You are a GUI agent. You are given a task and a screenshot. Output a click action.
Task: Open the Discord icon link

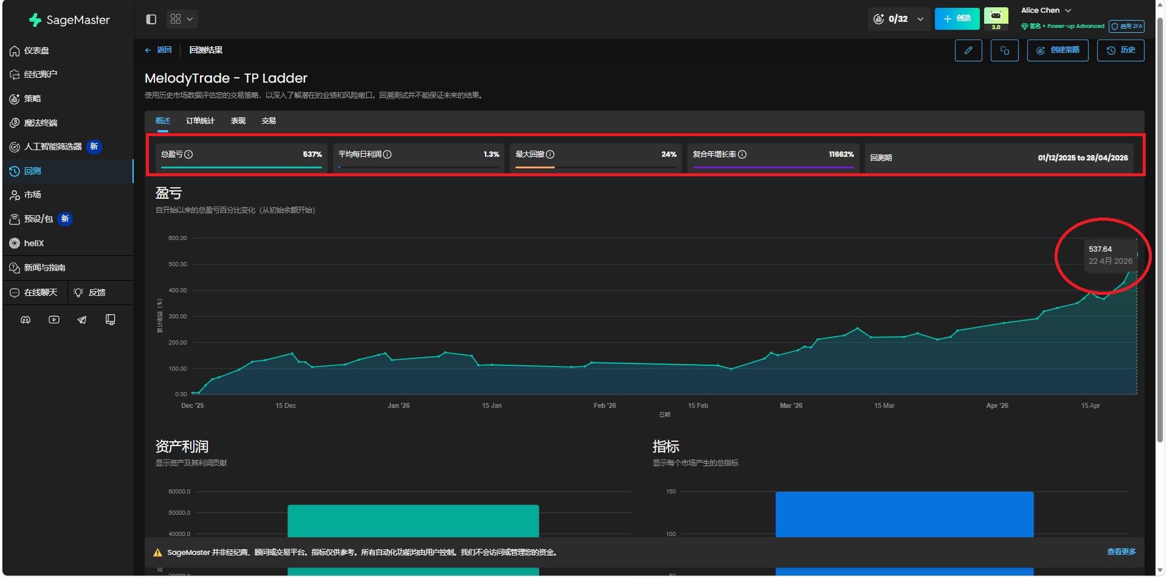click(x=26, y=320)
